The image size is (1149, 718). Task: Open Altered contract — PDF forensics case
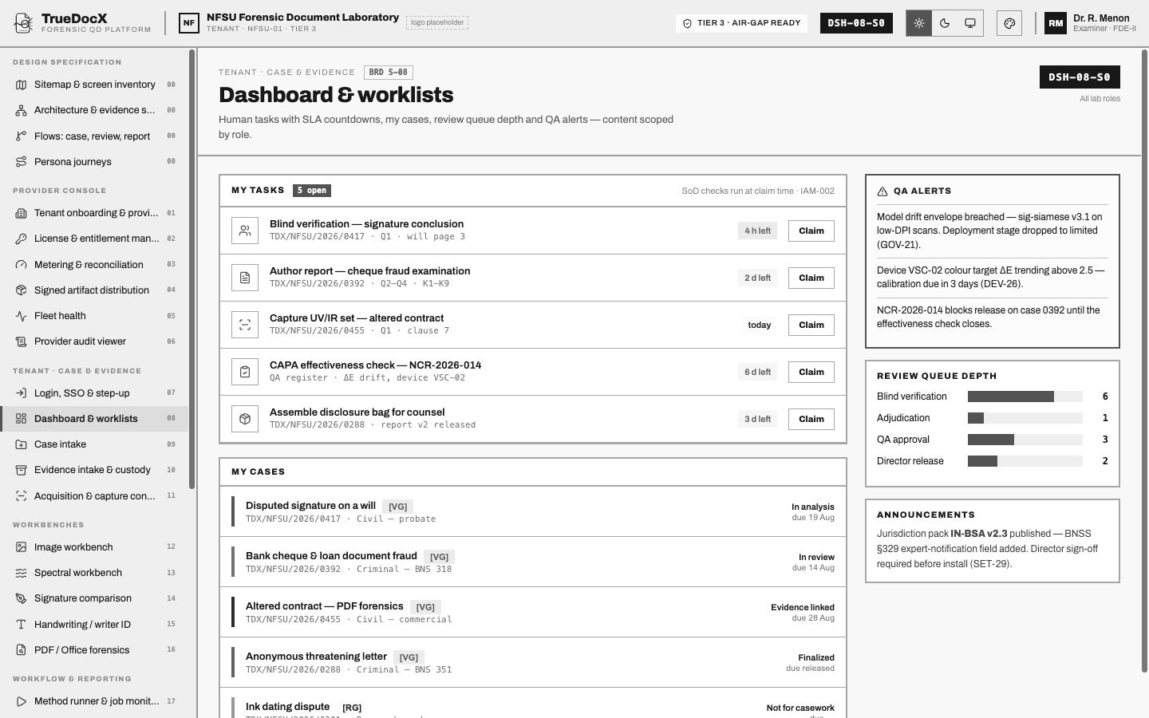coord(533,612)
